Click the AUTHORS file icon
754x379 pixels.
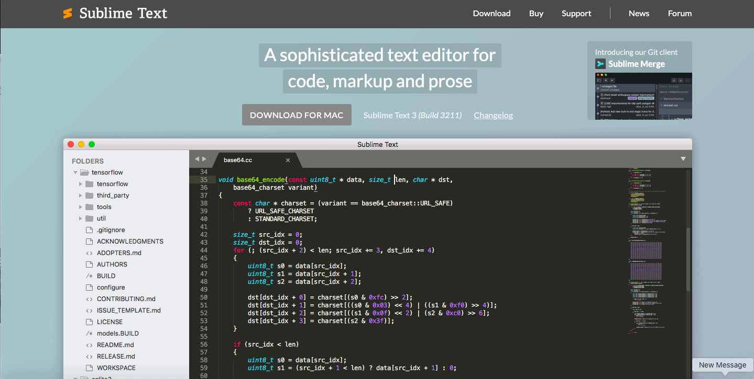click(89, 265)
